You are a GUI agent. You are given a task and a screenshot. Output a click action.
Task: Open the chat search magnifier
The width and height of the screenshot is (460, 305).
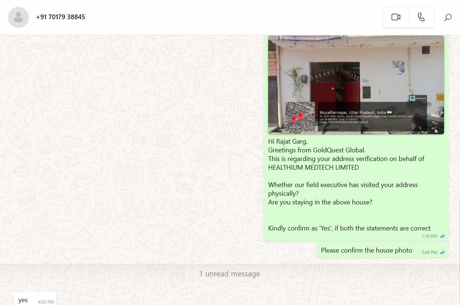click(448, 17)
